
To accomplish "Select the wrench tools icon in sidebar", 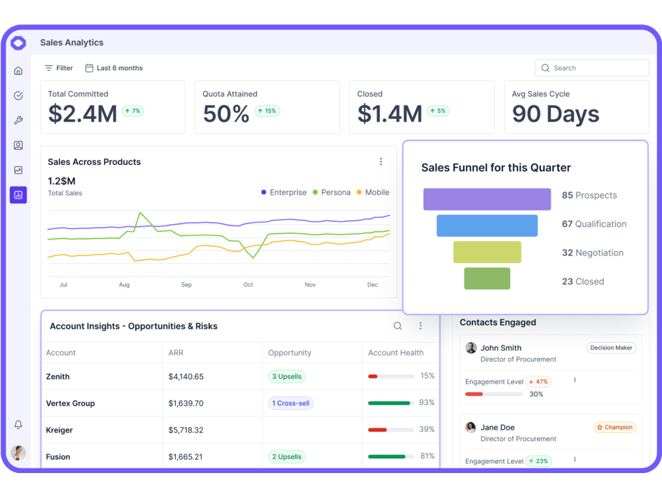I will tap(18, 120).
